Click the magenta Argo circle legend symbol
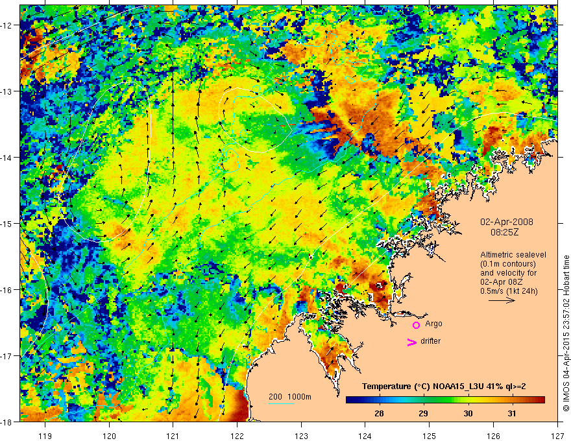Screen dimensions: 571x441 tap(416, 325)
